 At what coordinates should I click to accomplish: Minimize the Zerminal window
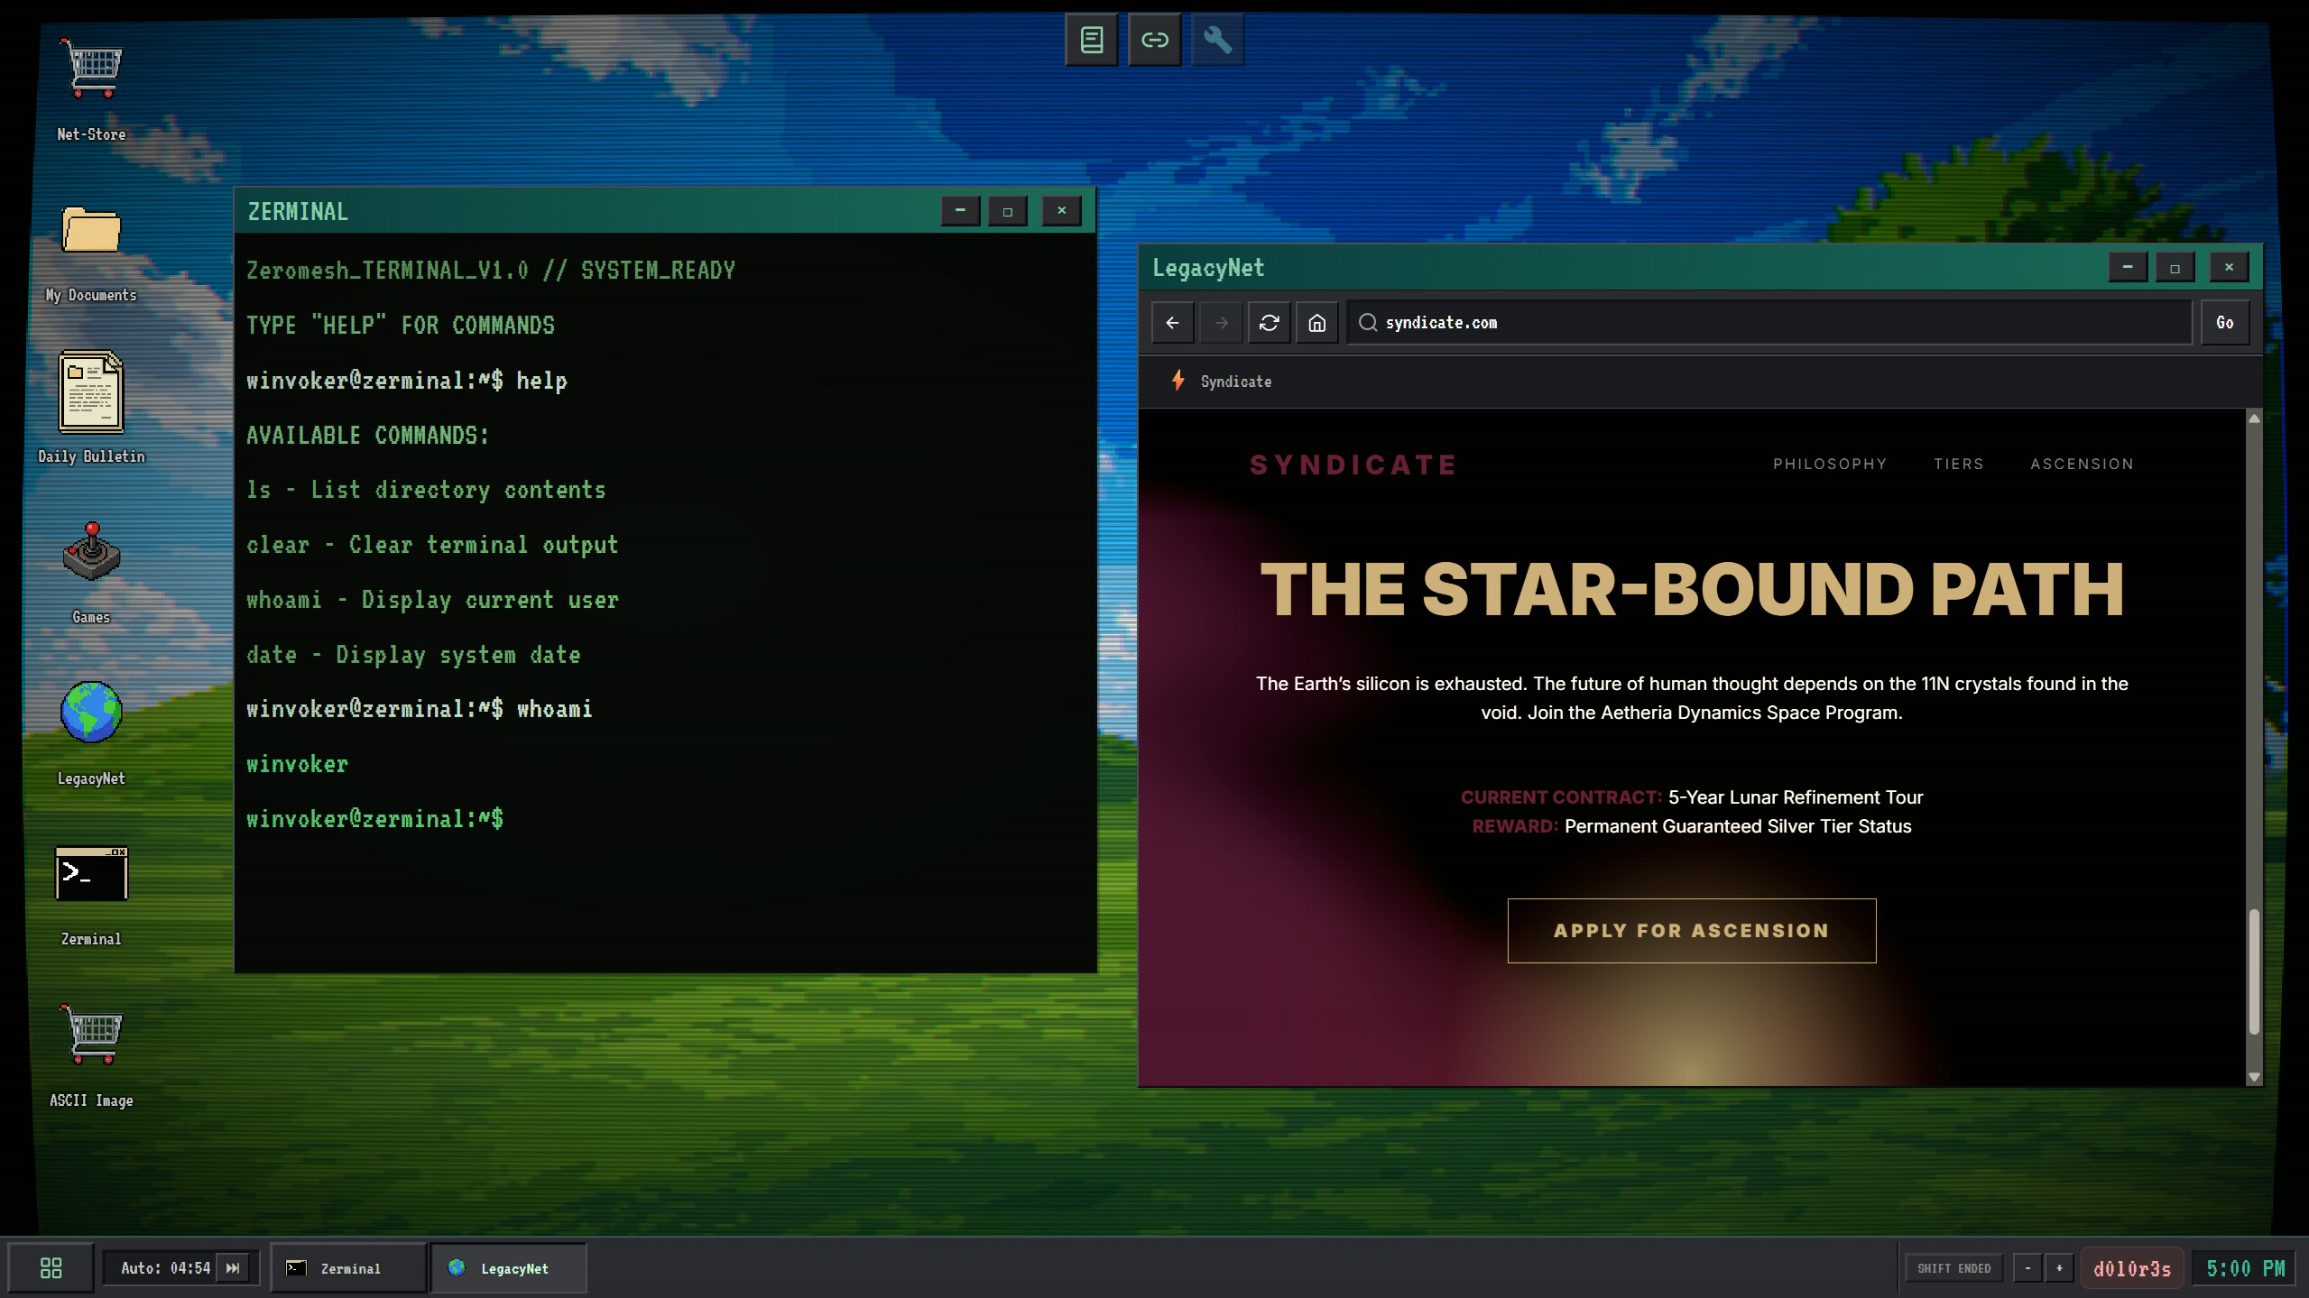(960, 211)
